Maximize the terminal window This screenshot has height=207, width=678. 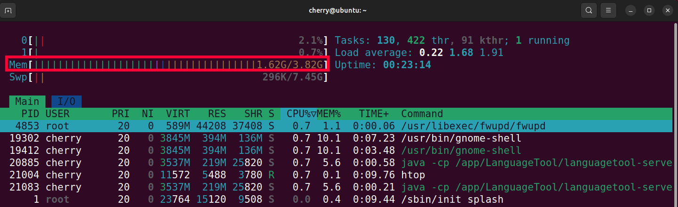coord(649,10)
